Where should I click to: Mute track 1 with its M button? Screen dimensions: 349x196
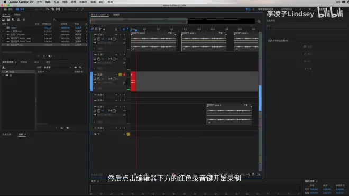coord(116,35)
